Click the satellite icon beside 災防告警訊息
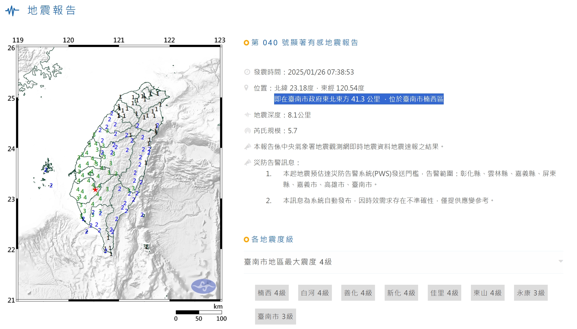Viewport: 577px width, 329px height. pyautogui.click(x=247, y=163)
